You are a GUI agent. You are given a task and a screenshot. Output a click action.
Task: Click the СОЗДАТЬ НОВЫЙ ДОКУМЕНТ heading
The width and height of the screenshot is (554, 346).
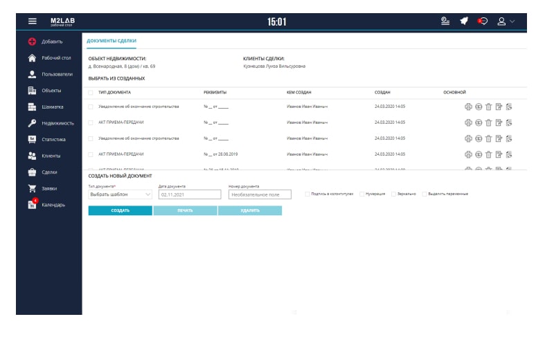click(120, 176)
